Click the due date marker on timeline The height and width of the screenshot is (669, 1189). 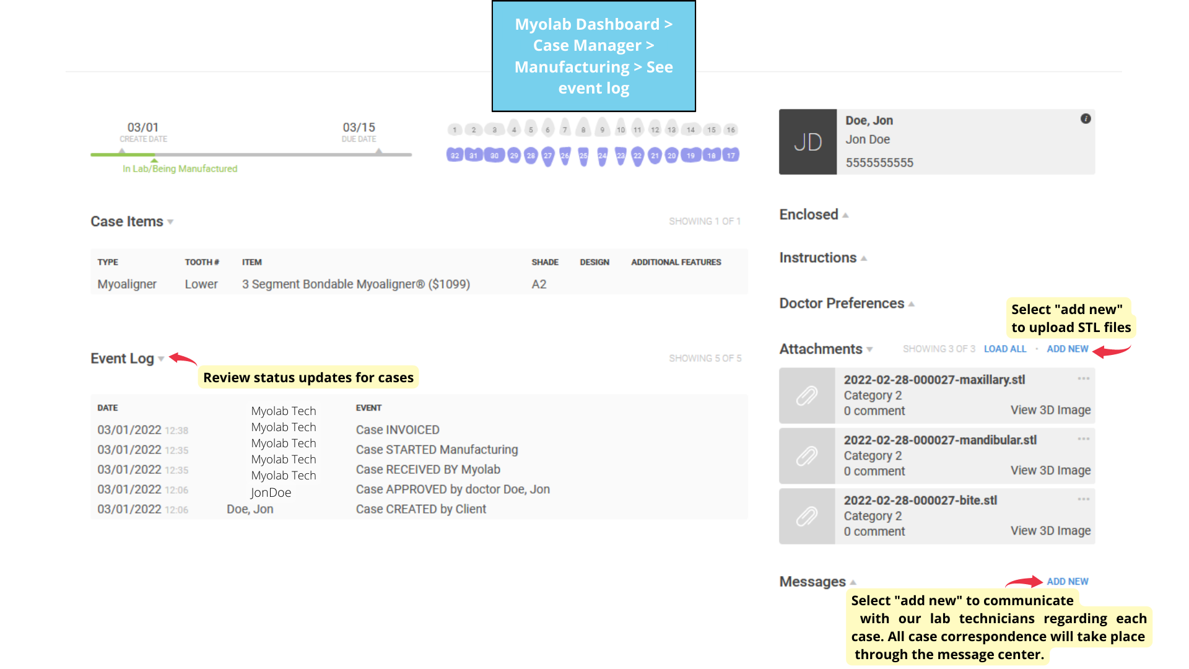378,152
